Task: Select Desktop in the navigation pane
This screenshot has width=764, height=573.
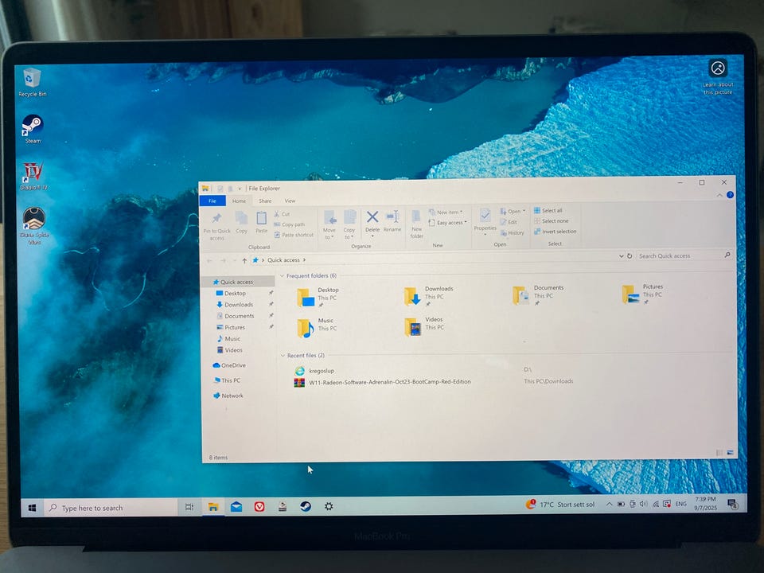Action: [x=235, y=294]
